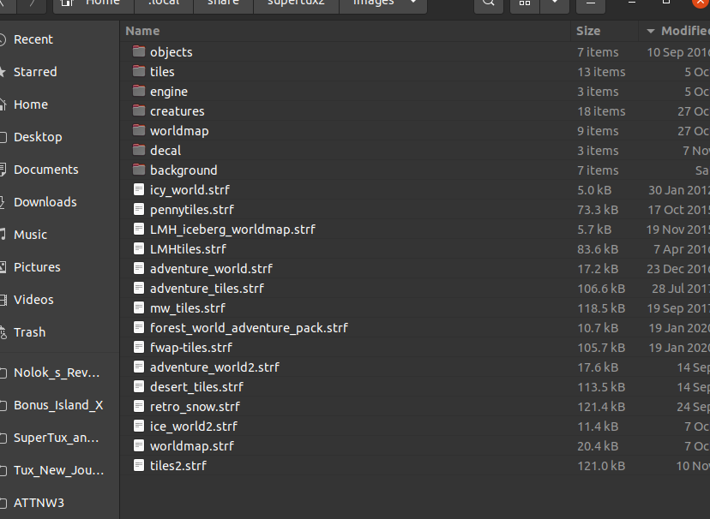This screenshot has height=519, width=710.
Task: Open the Bonus_Island_X bookmark in sidebar
Action: [x=58, y=405]
